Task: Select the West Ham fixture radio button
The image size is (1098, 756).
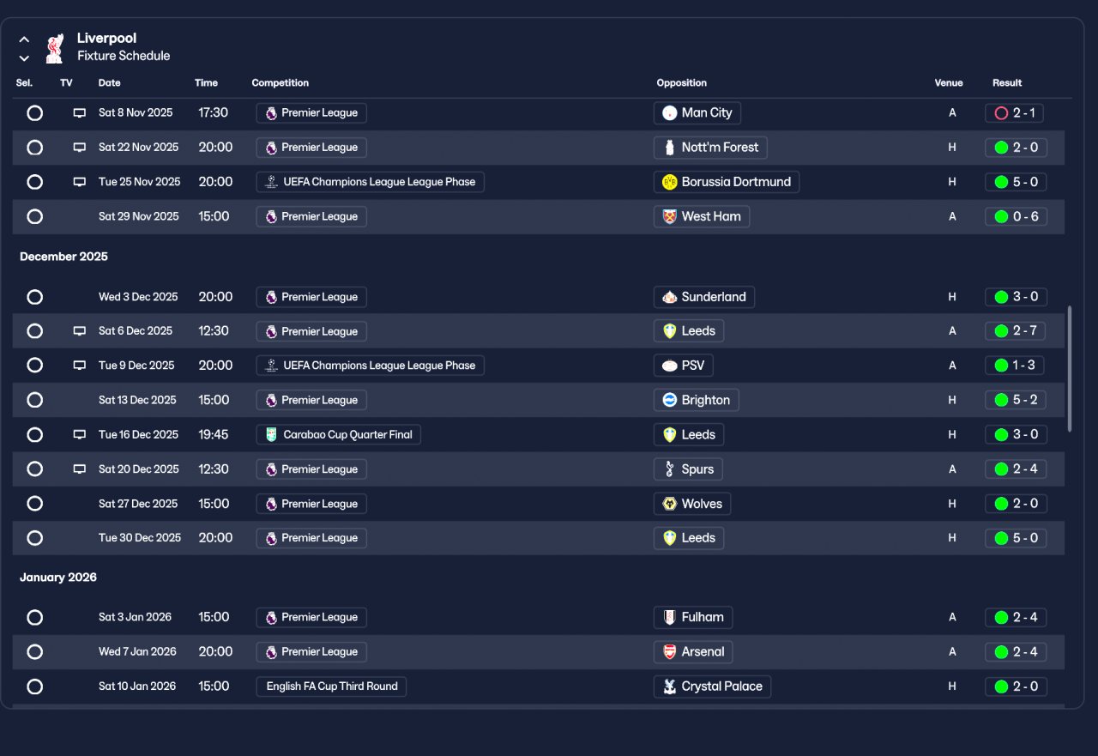Action: pyautogui.click(x=34, y=217)
